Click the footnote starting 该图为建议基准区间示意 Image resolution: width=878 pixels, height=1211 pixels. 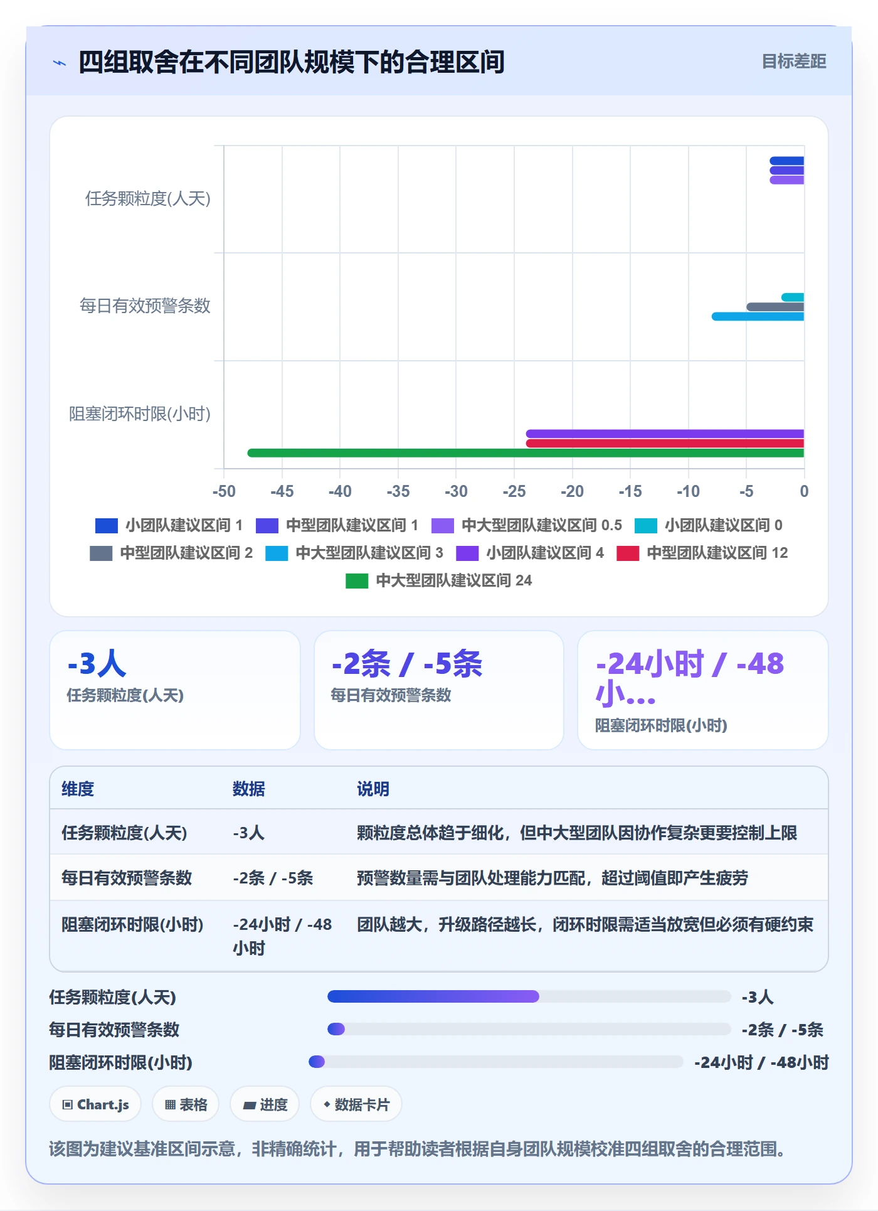(417, 1149)
